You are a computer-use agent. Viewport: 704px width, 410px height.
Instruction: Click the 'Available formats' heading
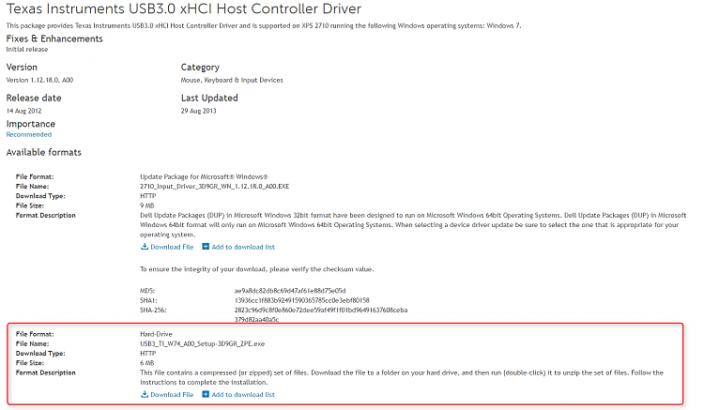pyautogui.click(x=43, y=152)
